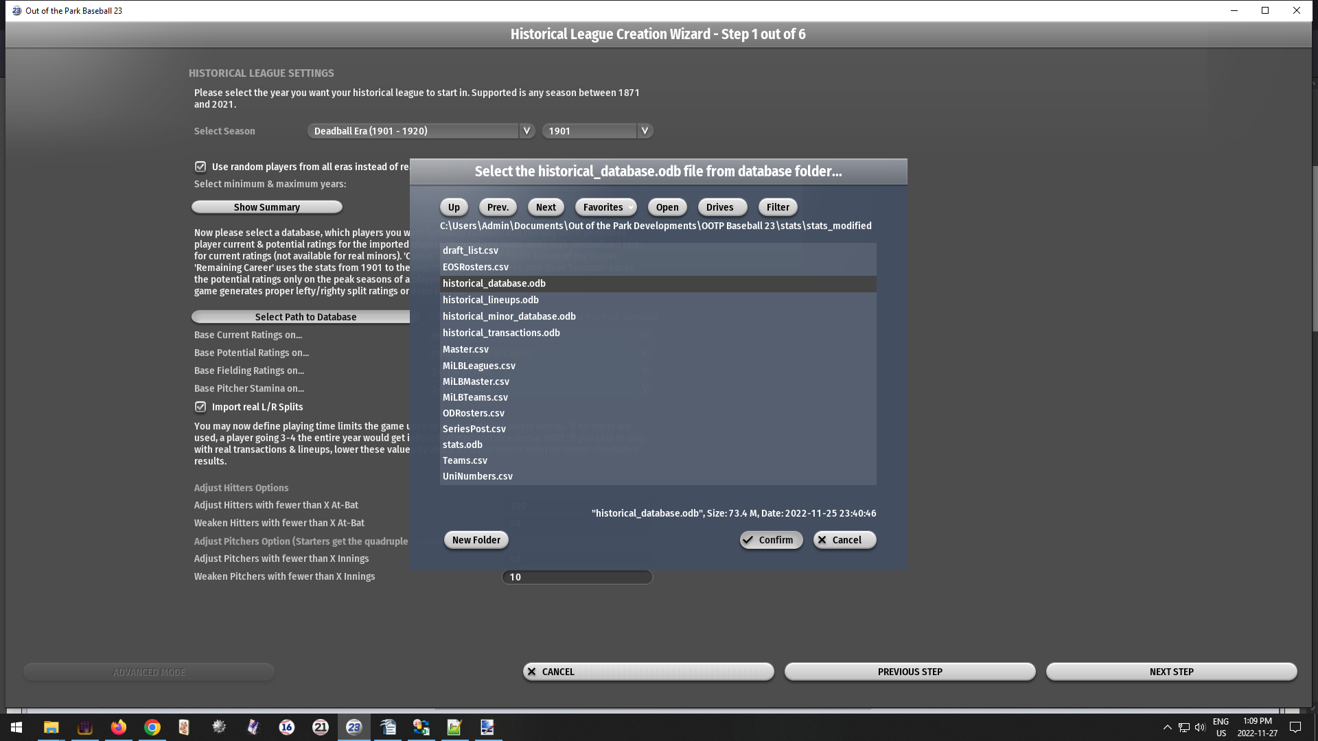Image resolution: width=1318 pixels, height=741 pixels.
Task: Toggle 'Import real L/R Splits' checkbox
Action: (x=200, y=407)
